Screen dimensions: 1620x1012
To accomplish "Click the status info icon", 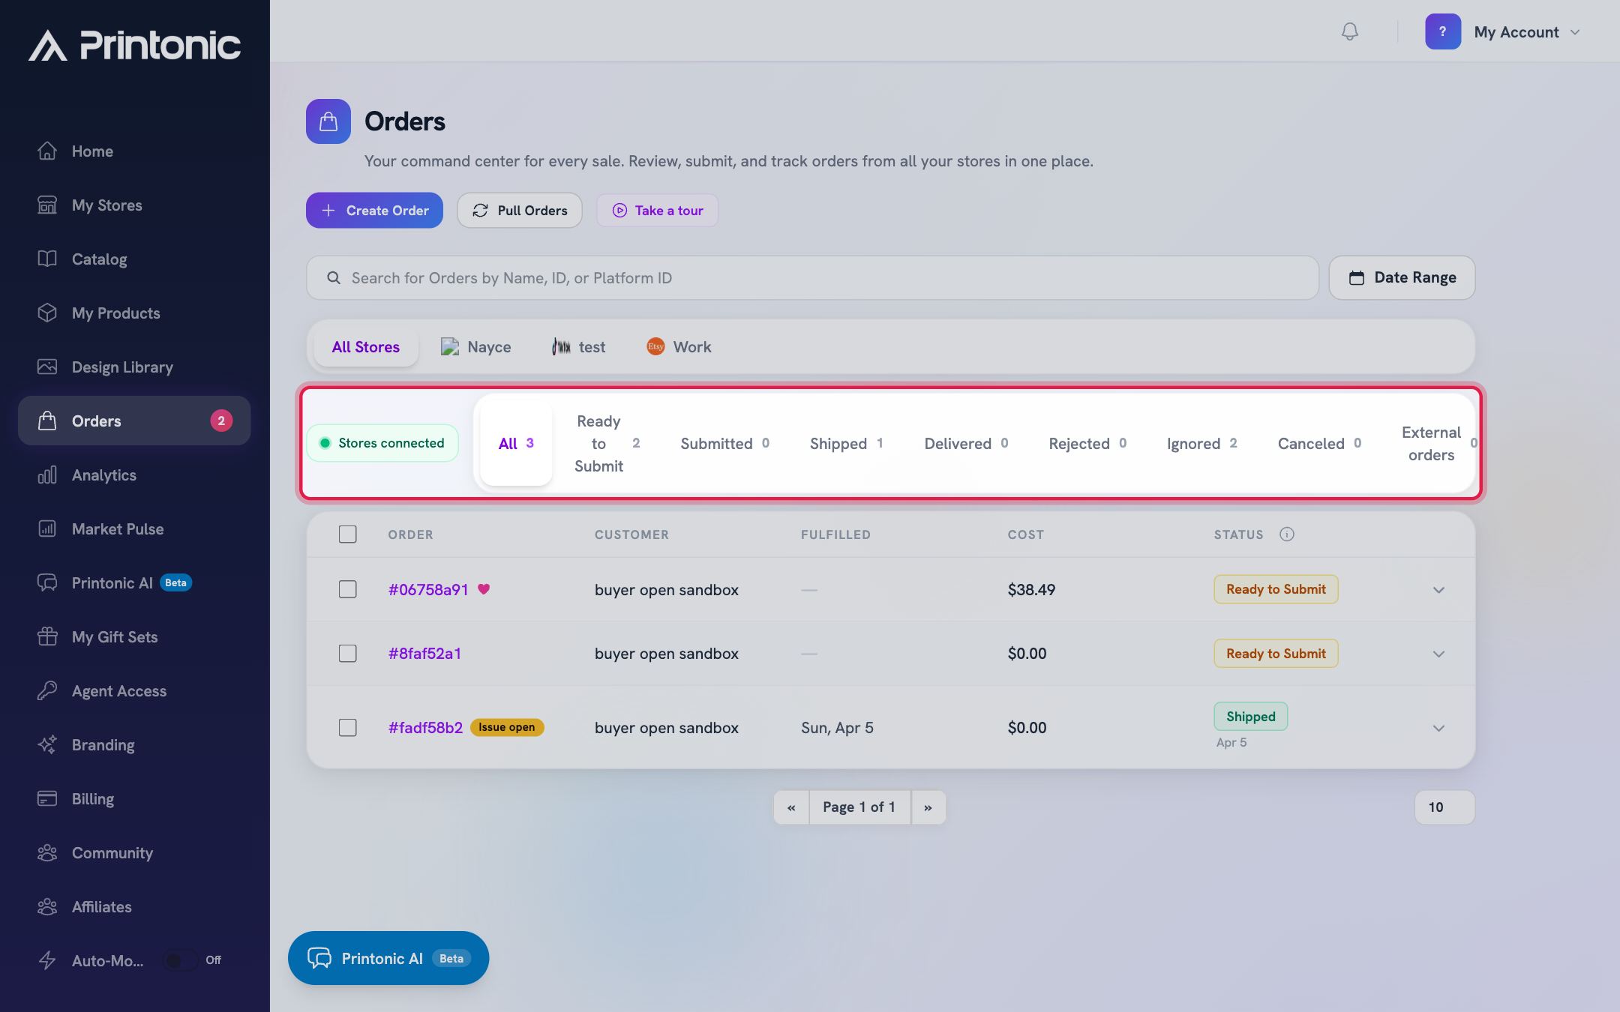I will pos(1286,534).
